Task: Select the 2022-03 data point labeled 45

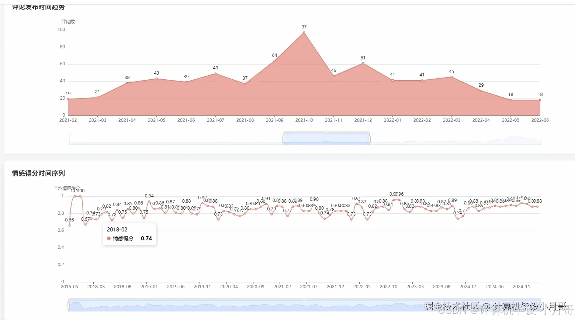Action: pos(451,77)
